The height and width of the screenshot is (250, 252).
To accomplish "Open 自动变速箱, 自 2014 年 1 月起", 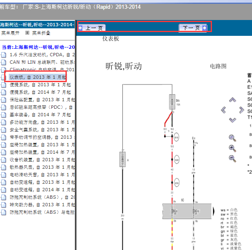I will [x=42, y=190].
